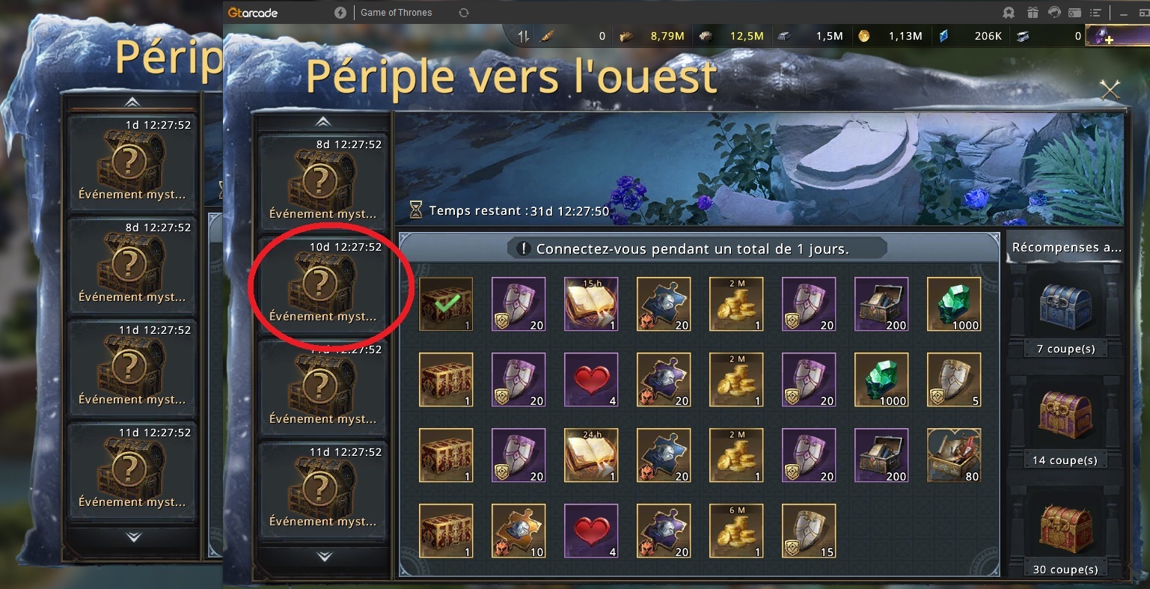Image resolution: width=1150 pixels, height=589 pixels.
Task: Click the silver armor reward showing 15
Action: [x=809, y=531]
